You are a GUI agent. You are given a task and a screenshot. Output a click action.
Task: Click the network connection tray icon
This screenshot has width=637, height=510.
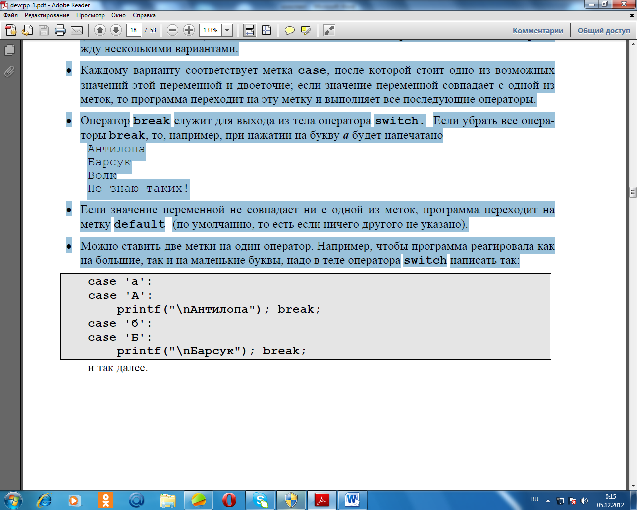560,501
